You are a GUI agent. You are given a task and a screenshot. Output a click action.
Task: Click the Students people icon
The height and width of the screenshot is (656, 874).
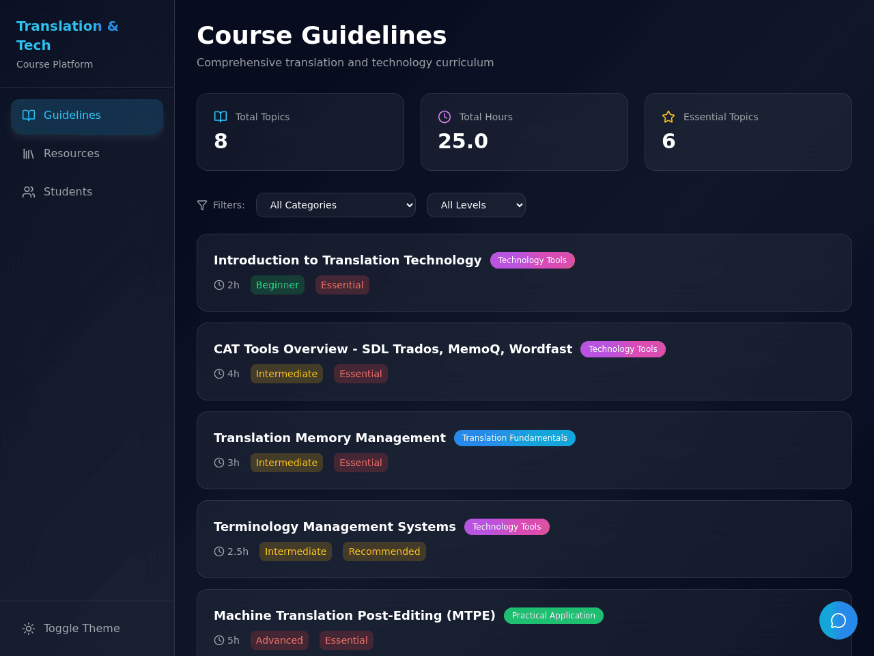click(x=29, y=192)
